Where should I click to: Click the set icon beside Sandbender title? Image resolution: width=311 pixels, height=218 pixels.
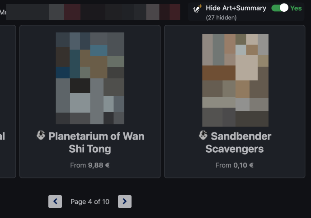(x=203, y=135)
